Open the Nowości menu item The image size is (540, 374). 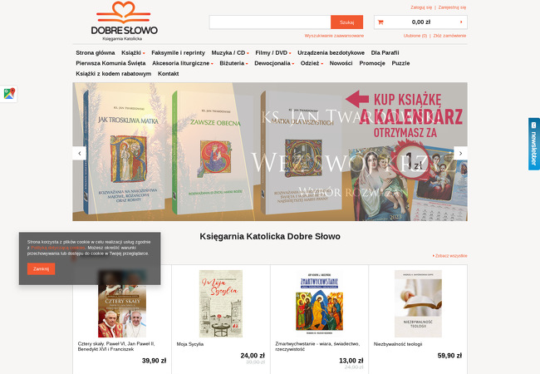pos(341,63)
